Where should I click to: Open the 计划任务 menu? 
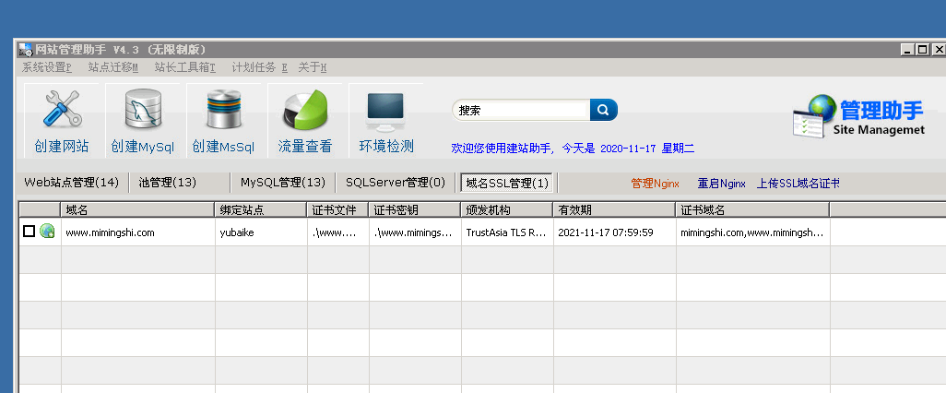pos(260,67)
